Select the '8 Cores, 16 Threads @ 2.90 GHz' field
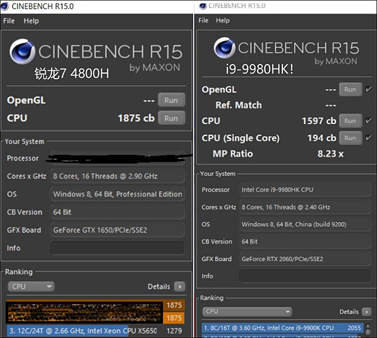 coord(118,176)
